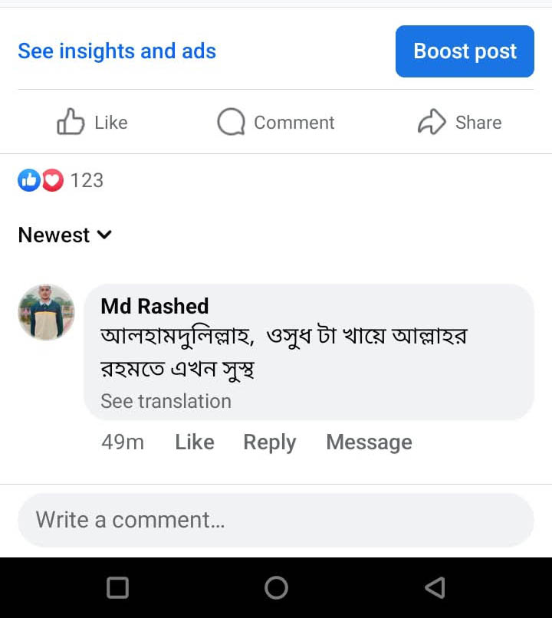Viewport: 552px width, 618px height.
Task: Tap the speech bubble Comment icon
Action: click(x=231, y=122)
